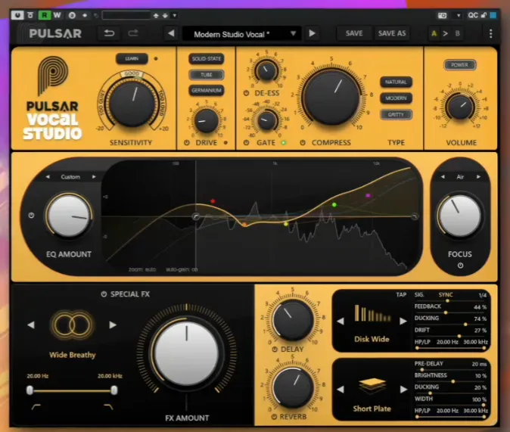The height and width of the screenshot is (432, 510).
Task: Click the high-cut slope icon under the FX filter
Action: [108, 407]
